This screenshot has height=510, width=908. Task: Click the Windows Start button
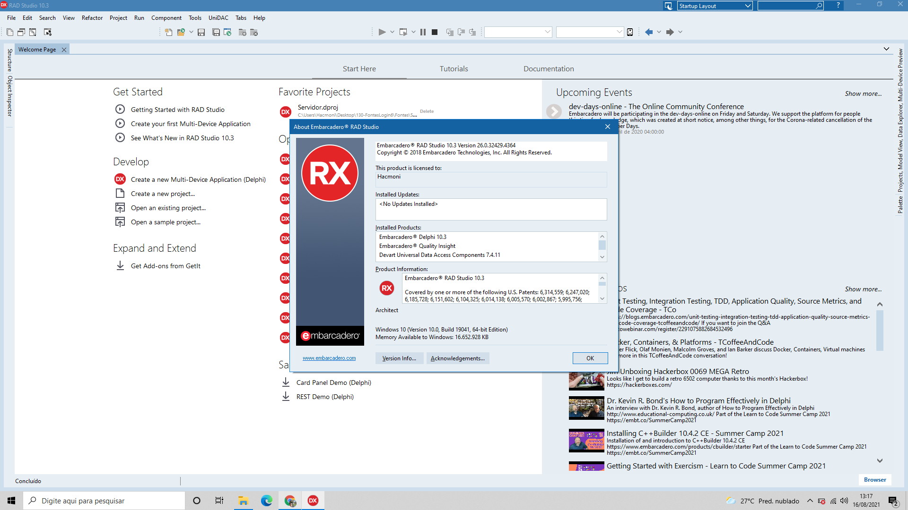click(11, 501)
